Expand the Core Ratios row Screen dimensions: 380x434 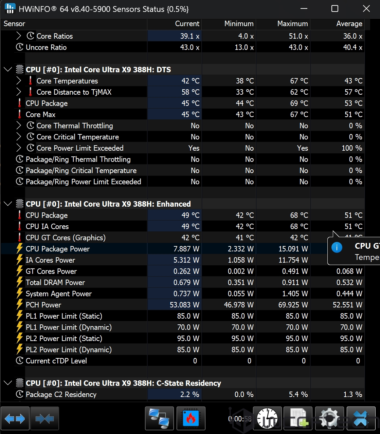click(19, 36)
